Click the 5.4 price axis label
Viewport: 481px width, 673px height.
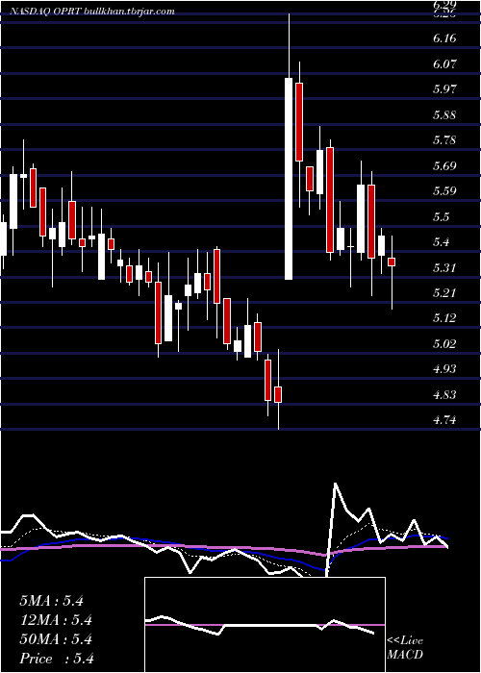[x=441, y=242]
